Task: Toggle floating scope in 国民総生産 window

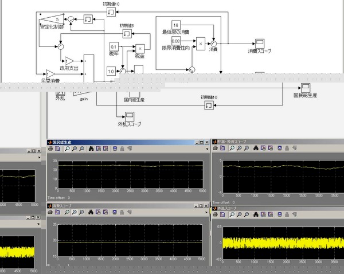Action: click(114, 148)
